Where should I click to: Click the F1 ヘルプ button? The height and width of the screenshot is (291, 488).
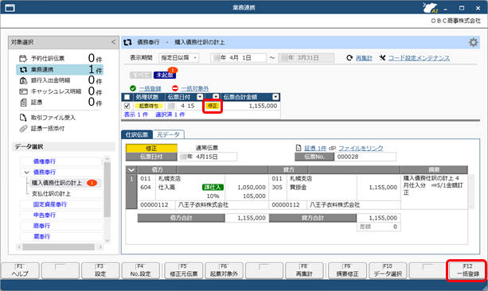pos(20,270)
